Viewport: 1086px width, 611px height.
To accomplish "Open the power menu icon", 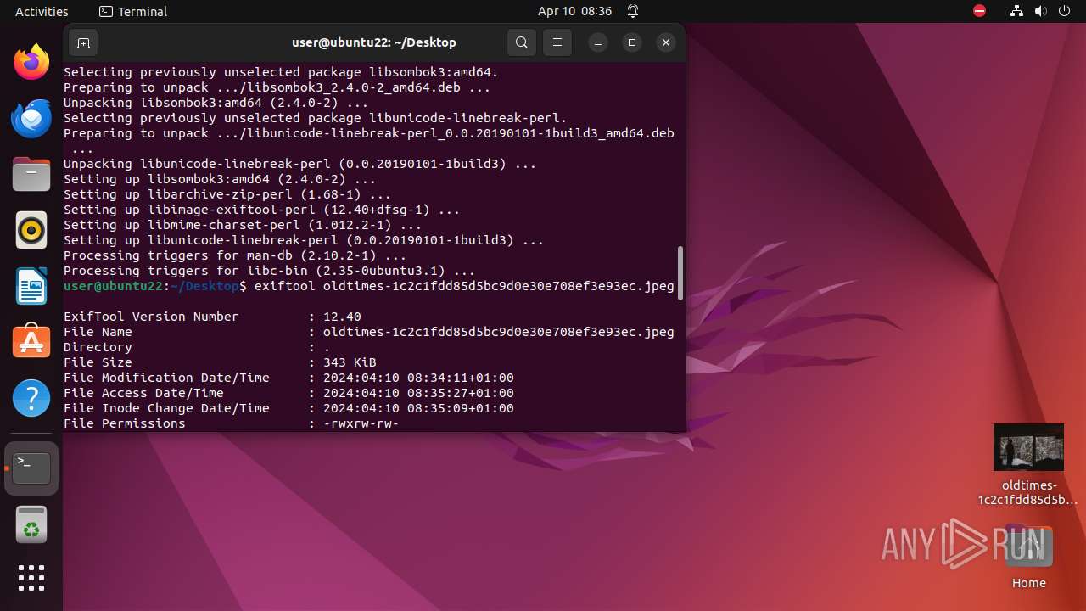I will tap(1065, 11).
